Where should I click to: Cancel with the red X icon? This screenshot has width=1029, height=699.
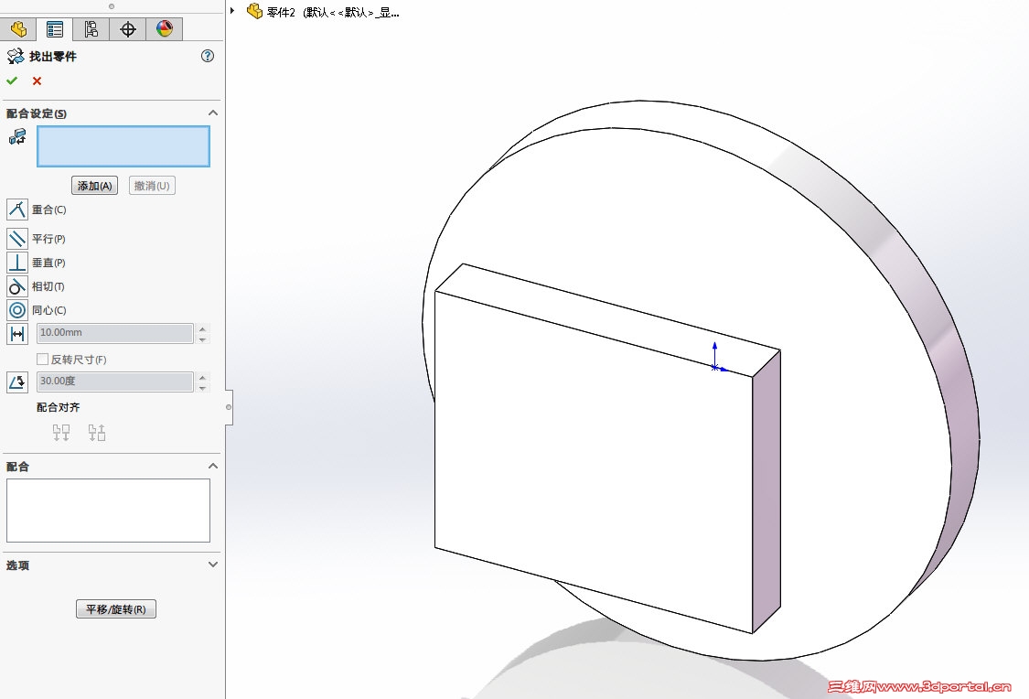(x=37, y=81)
